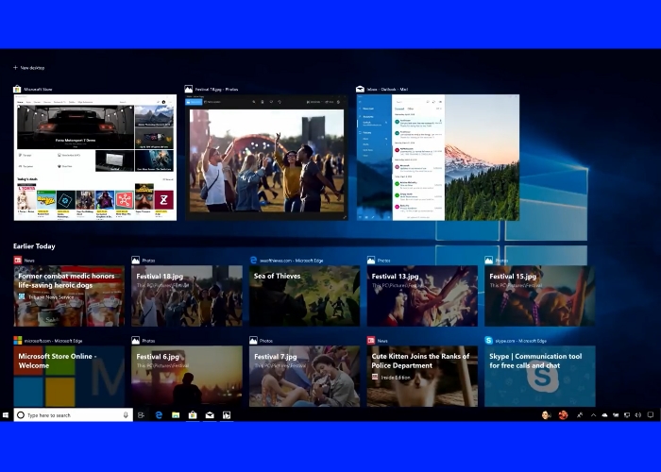
Task: Click the Inside Edition source label
Action: (x=396, y=378)
